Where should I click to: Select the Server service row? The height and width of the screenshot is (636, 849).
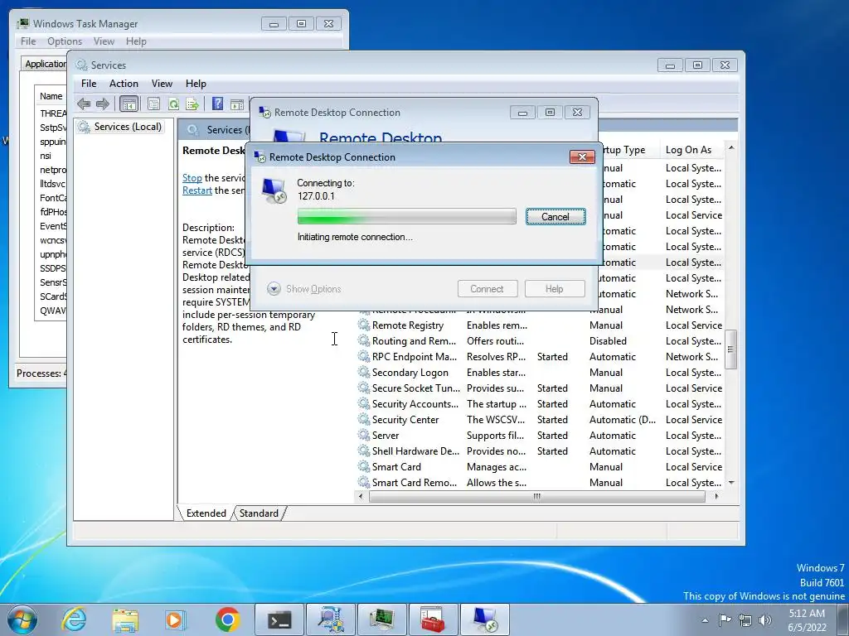540,435
